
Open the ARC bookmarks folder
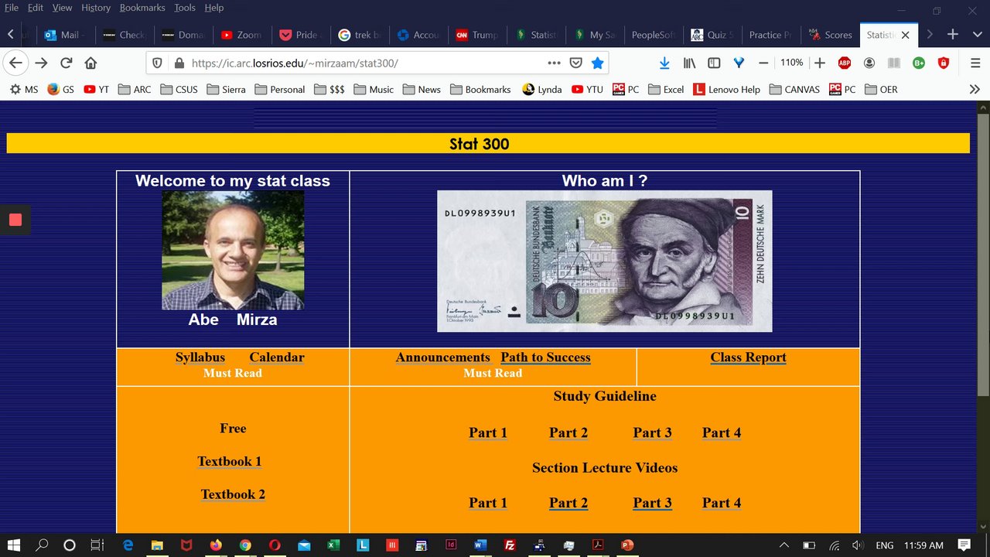135,89
